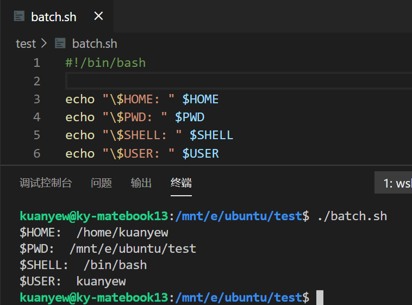Click line number 1 in the gutter
The image size is (412, 305).
[37, 63]
